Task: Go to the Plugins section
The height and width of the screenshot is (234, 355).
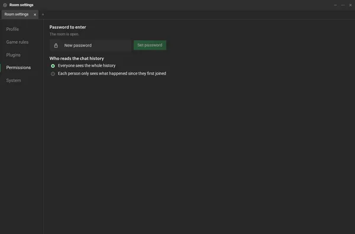Action: [x=14, y=55]
